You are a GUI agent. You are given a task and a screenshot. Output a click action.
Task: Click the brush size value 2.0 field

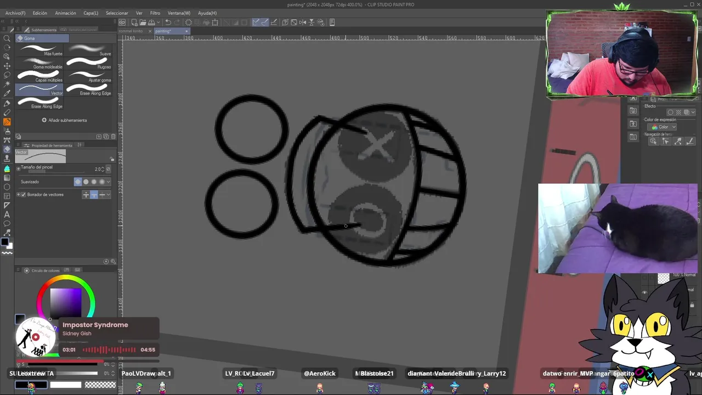pos(99,170)
